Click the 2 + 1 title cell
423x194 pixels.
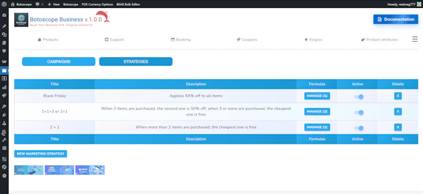pyautogui.click(x=54, y=127)
